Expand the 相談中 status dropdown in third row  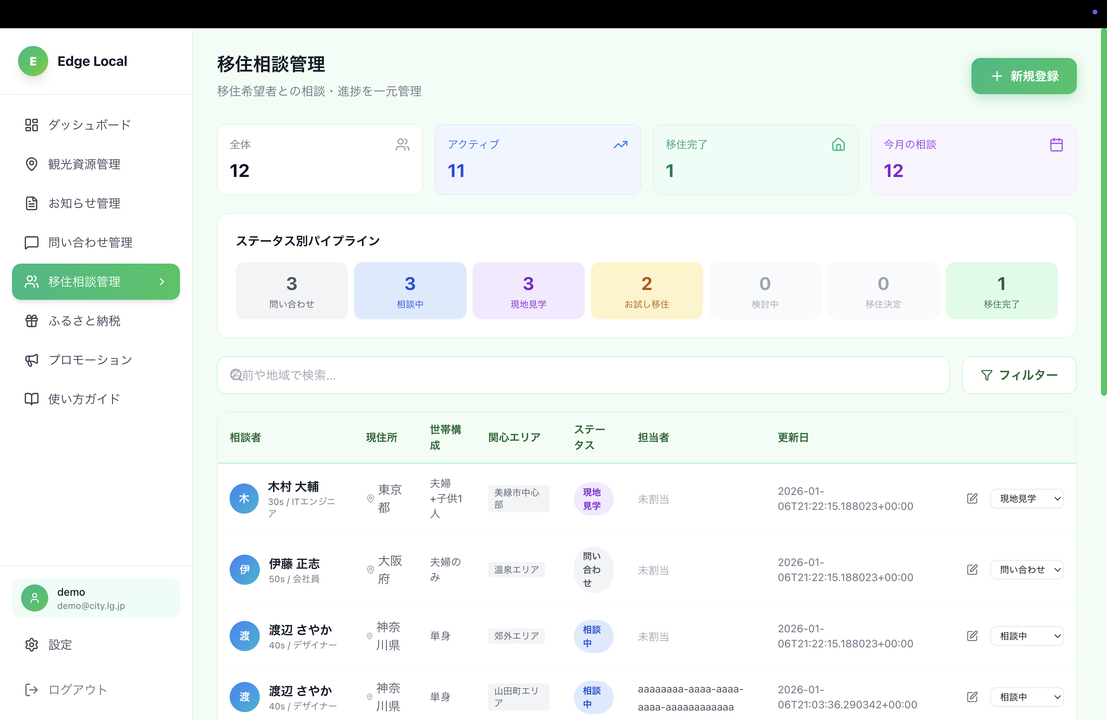coord(1026,636)
